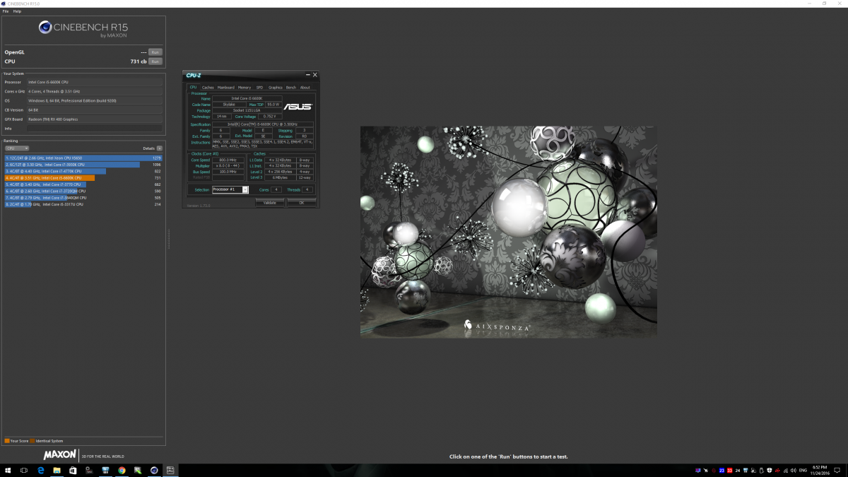The image size is (848, 477).
Task: Select ranking row Intel Core i7-4770K
Action: point(83,171)
